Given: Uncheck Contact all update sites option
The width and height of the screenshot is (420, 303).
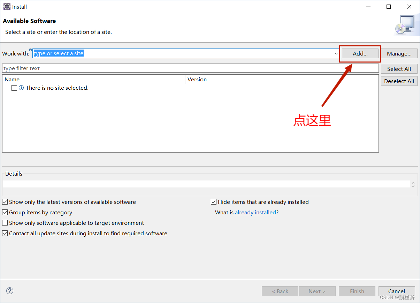Looking at the screenshot, I should tap(5, 233).
